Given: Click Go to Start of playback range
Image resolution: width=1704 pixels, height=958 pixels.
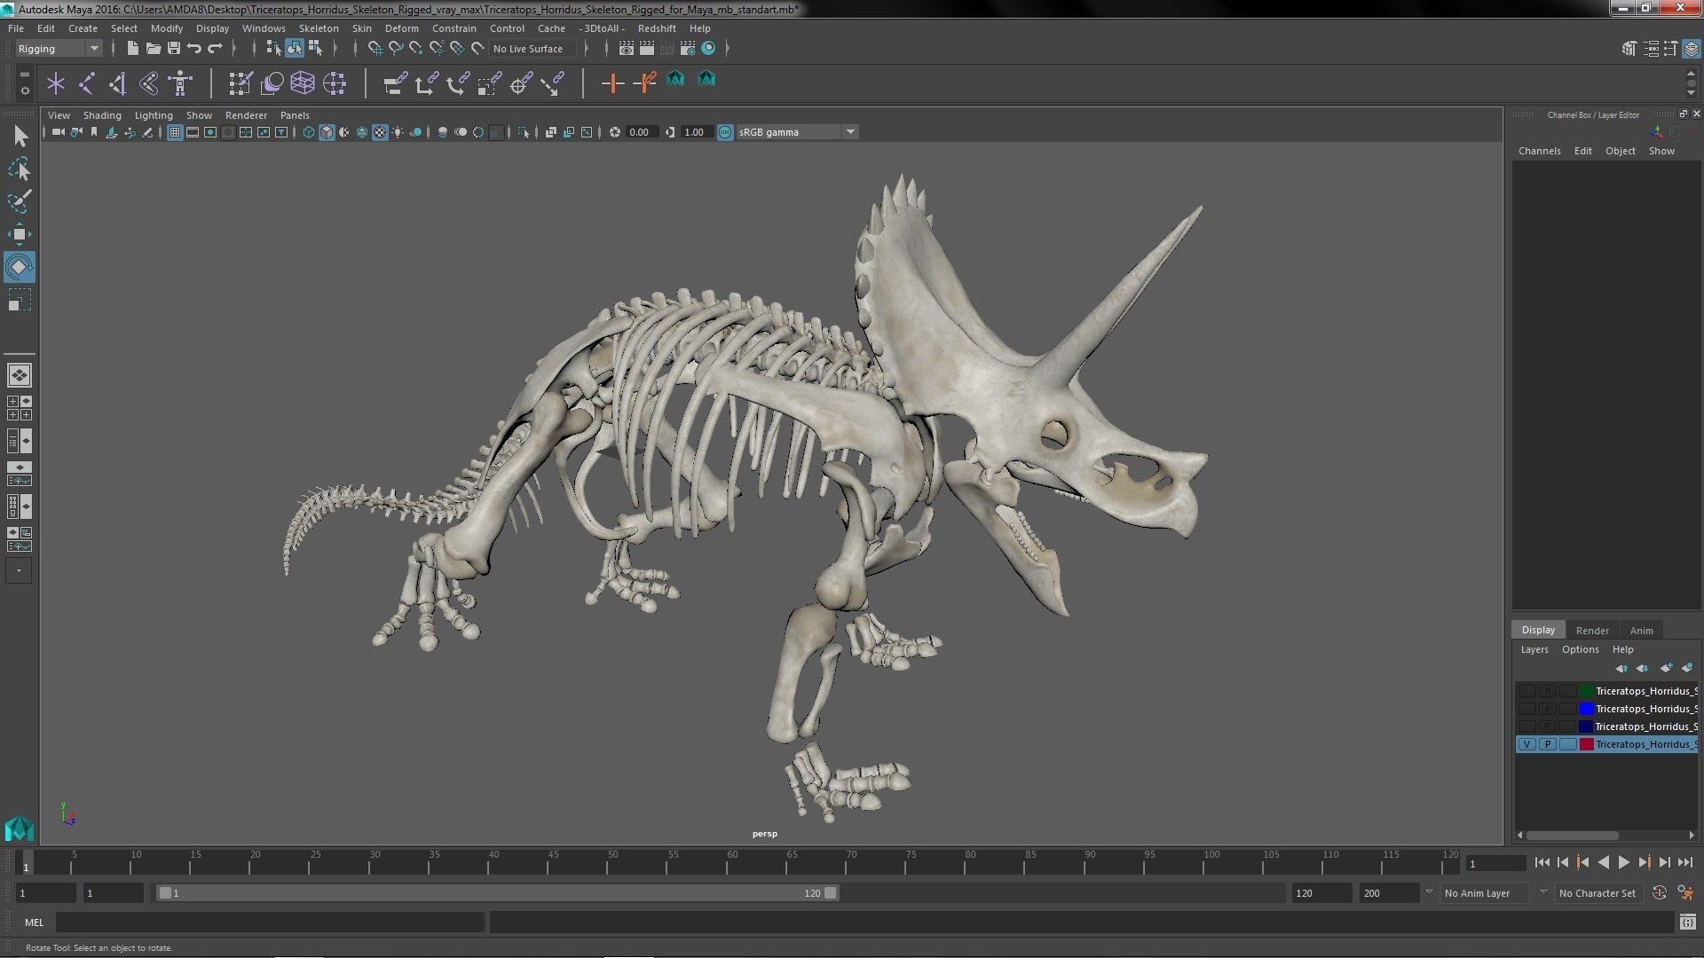Looking at the screenshot, I should point(1542,862).
